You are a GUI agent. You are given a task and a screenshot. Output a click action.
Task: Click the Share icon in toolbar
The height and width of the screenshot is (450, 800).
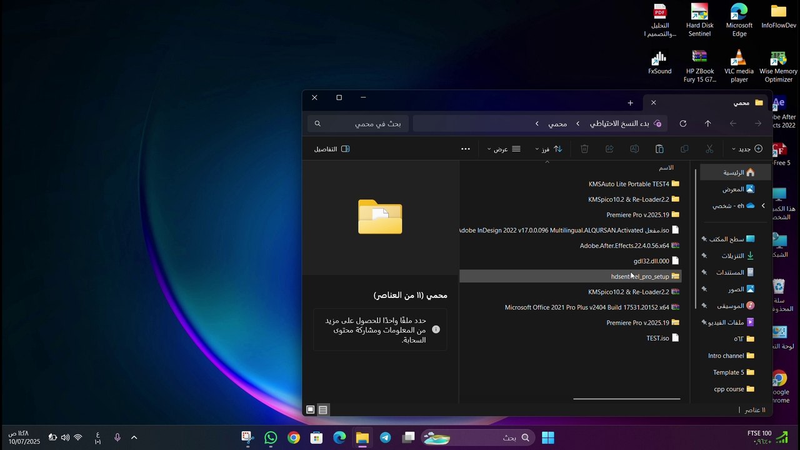coord(609,149)
